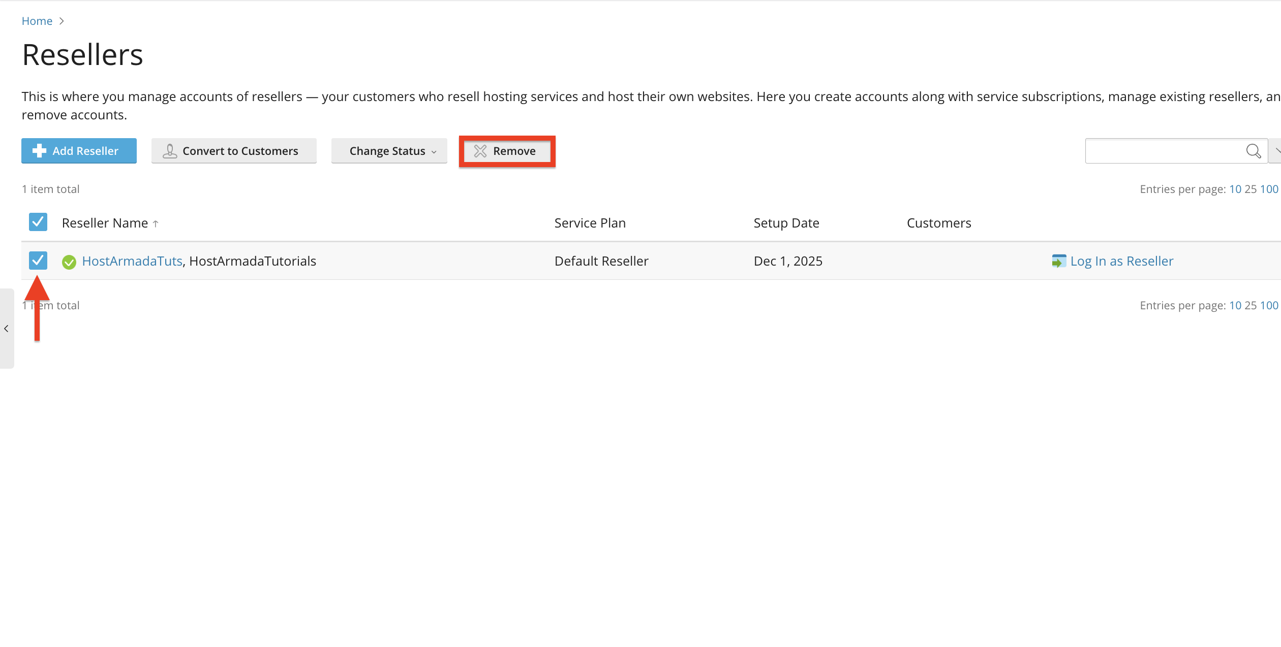The width and height of the screenshot is (1281, 647).
Task: Set top entries per page to 100
Action: 1269,189
